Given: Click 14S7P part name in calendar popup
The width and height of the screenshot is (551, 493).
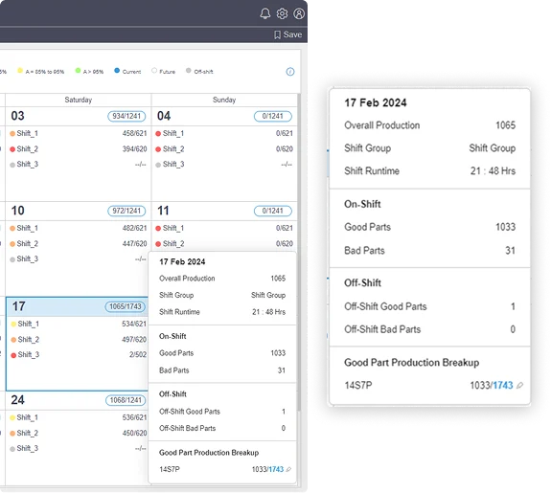Looking at the screenshot, I should pos(170,469).
